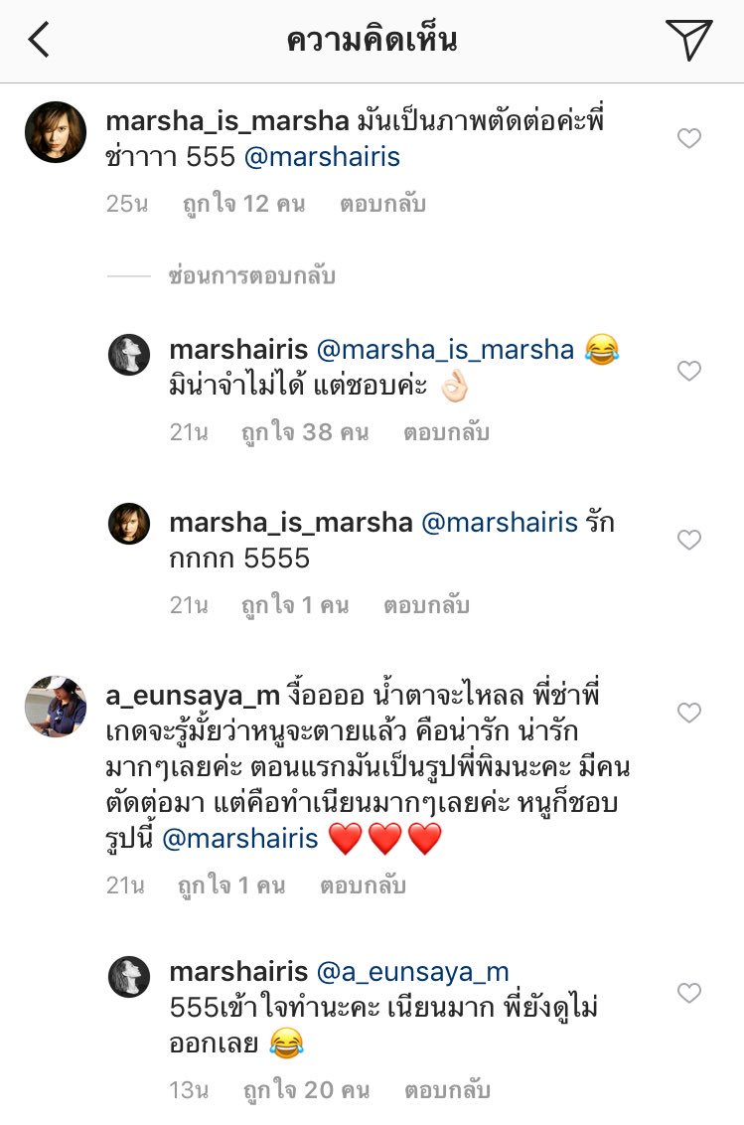This screenshot has height=1125, width=744.
Task: View the 20 likes on marshairis's last reply
Action: coord(306,1090)
